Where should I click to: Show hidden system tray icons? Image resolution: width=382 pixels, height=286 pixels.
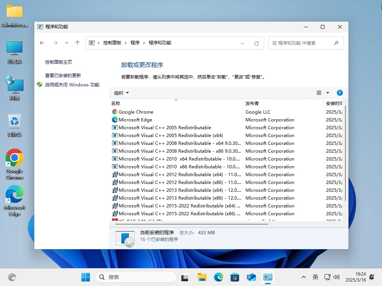(x=304, y=277)
